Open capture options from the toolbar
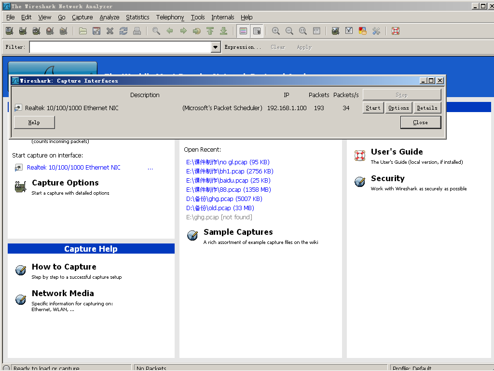Image resolution: width=494 pixels, height=371 pixels. click(x=23, y=31)
